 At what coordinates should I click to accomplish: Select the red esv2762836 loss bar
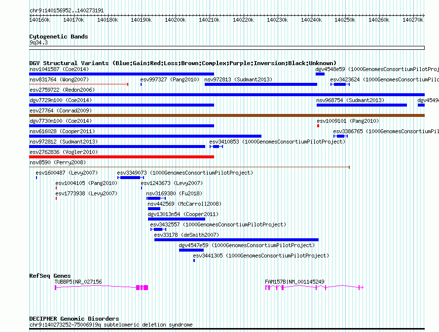coord(121,157)
